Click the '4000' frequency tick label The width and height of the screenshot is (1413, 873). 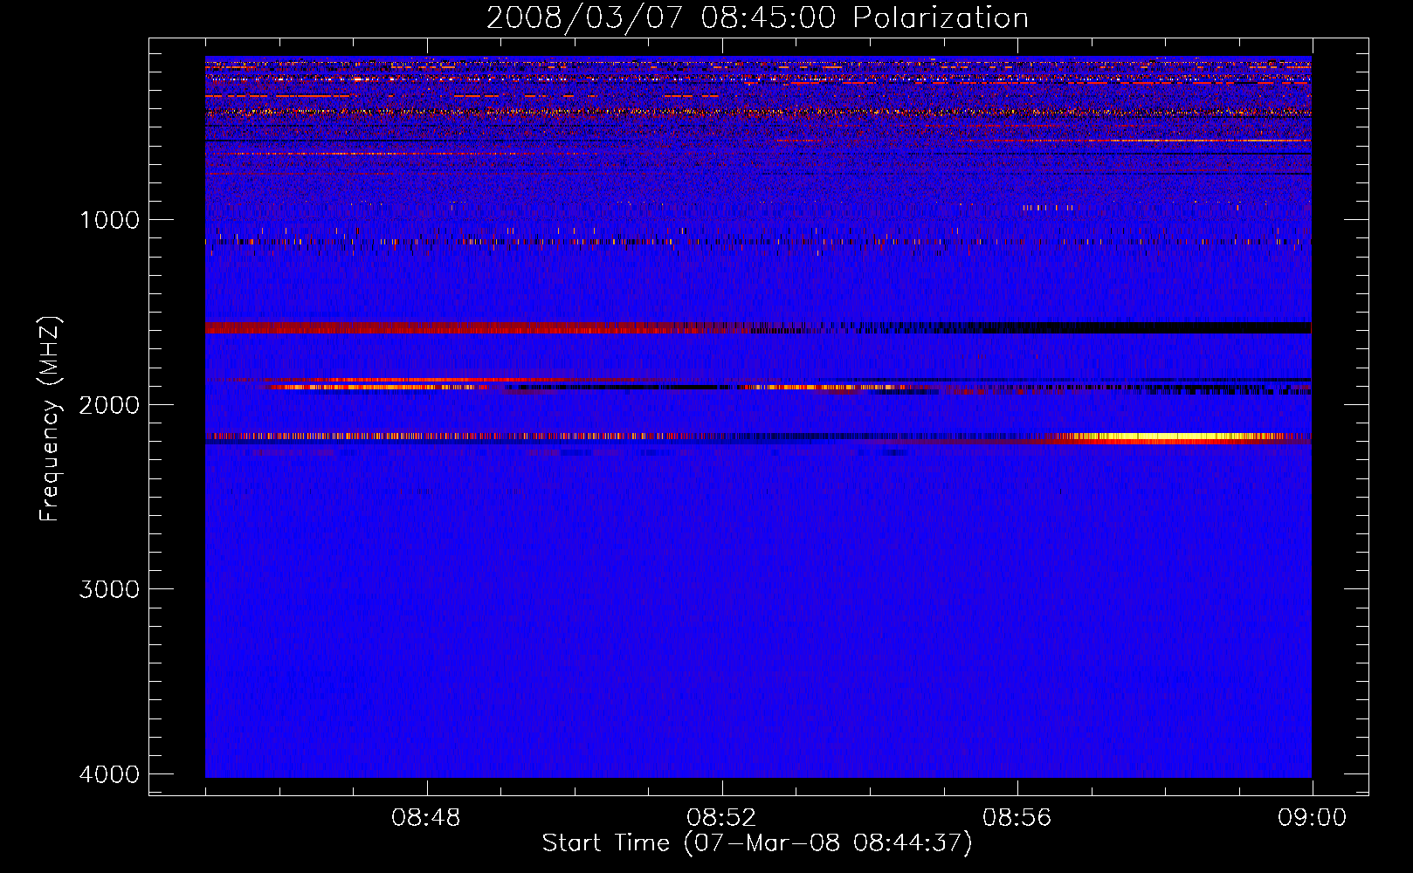click(109, 774)
